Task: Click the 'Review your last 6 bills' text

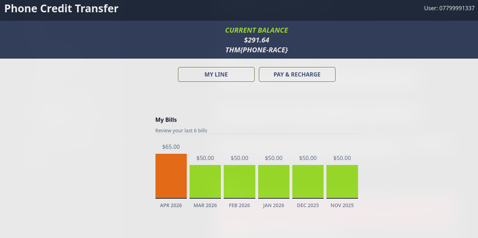Action: [x=181, y=131]
